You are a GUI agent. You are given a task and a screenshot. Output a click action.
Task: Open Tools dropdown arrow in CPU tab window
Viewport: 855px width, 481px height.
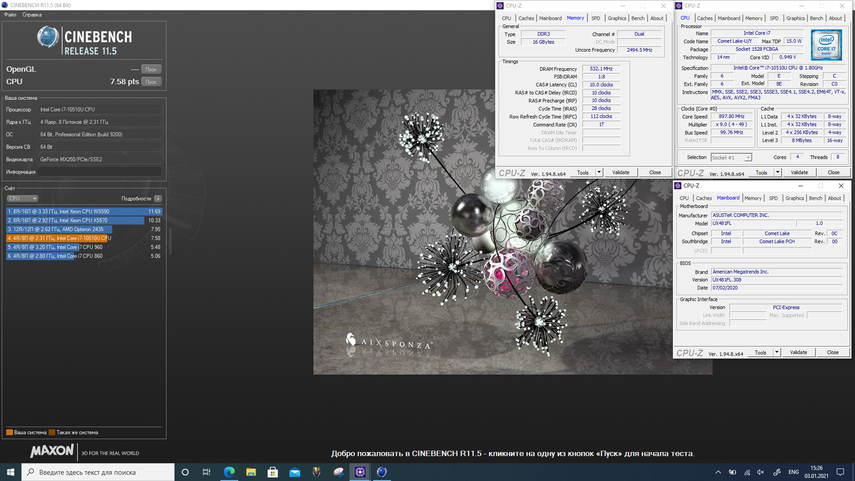click(x=778, y=172)
